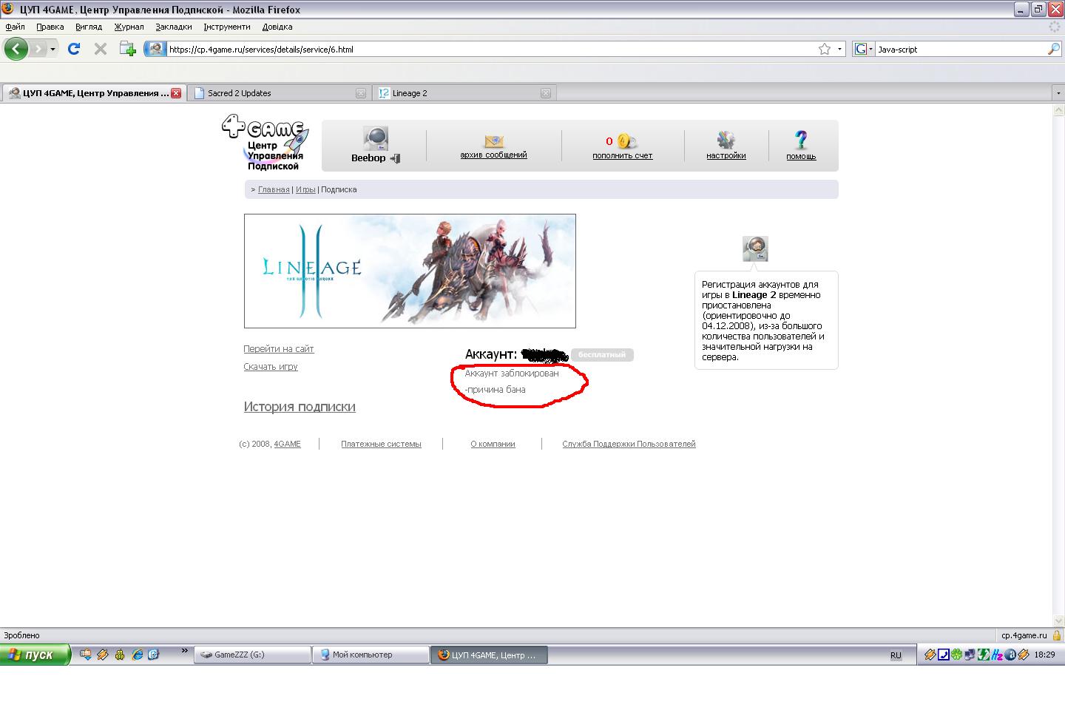Viewport: 1065px width, 710px height.
Task: Switch to Мой компьютер taskbar window
Action: click(371, 655)
